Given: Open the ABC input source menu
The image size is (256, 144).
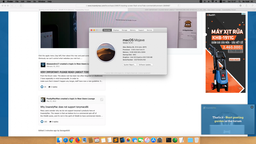Looking at the screenshot, I should 222,2.
